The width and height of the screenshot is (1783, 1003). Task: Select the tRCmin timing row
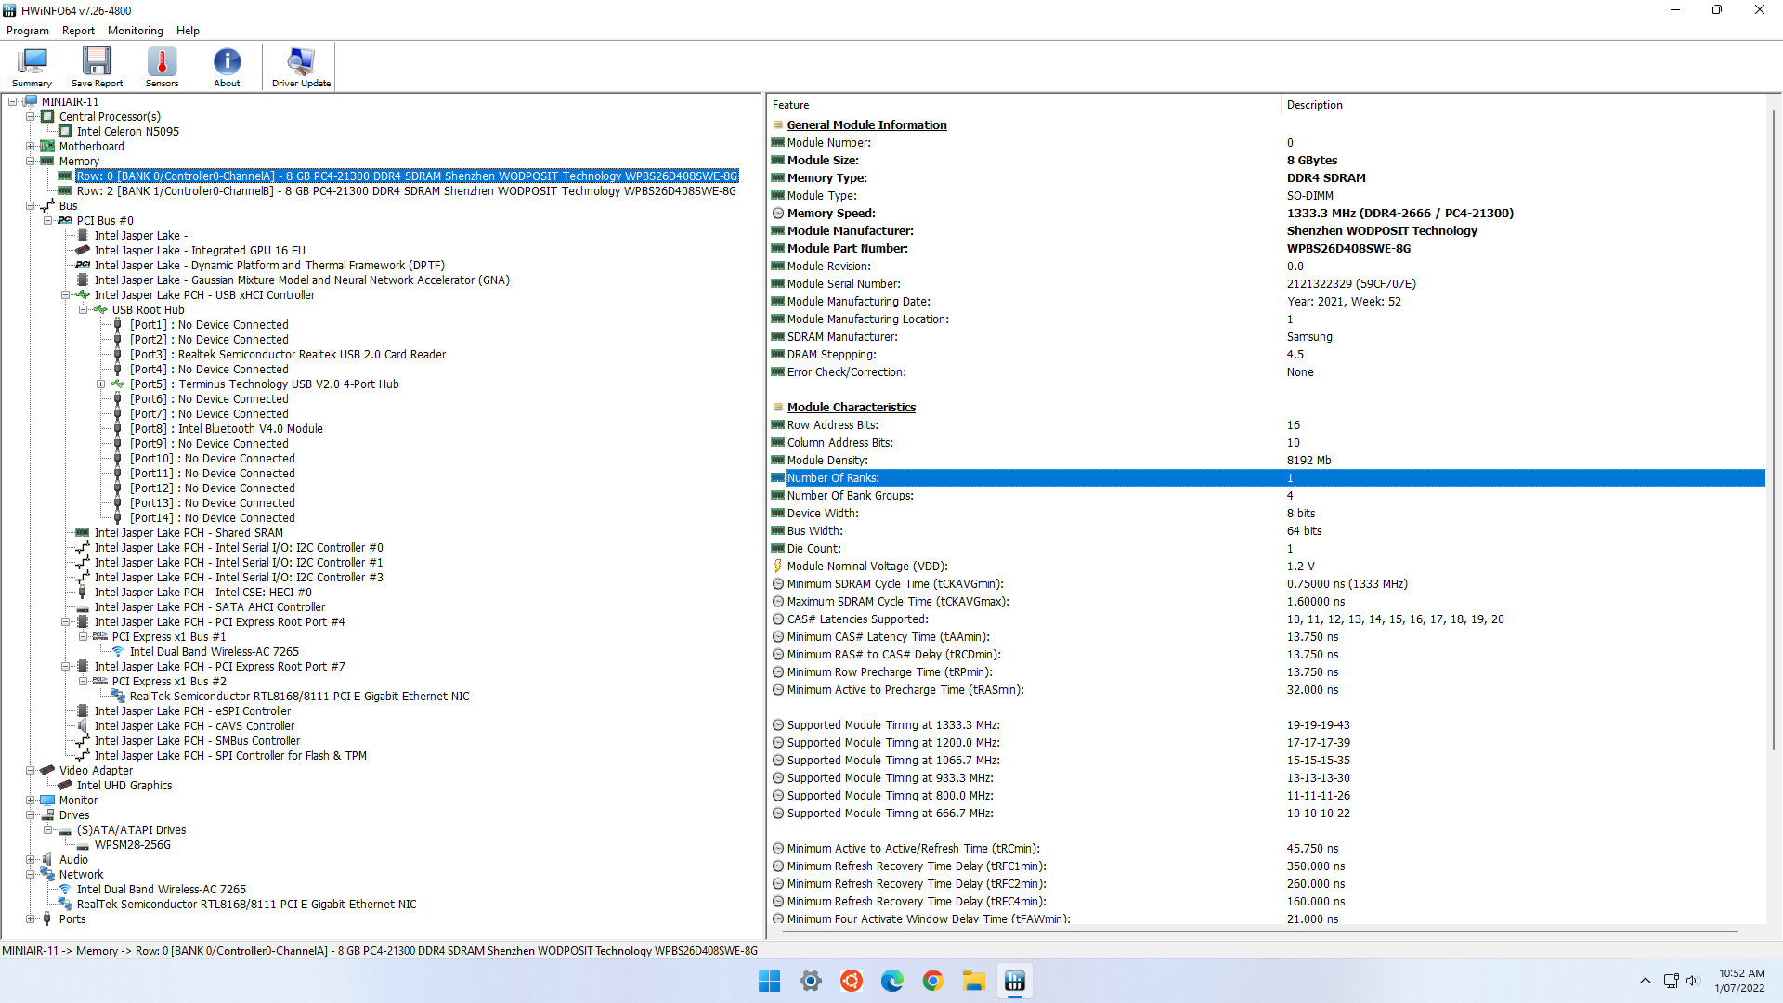pos(1267,849)
